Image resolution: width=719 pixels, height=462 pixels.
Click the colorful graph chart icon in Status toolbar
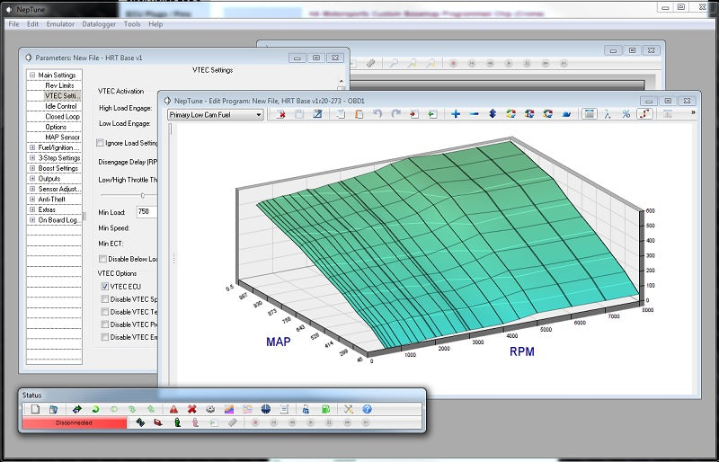pos(229,409)
